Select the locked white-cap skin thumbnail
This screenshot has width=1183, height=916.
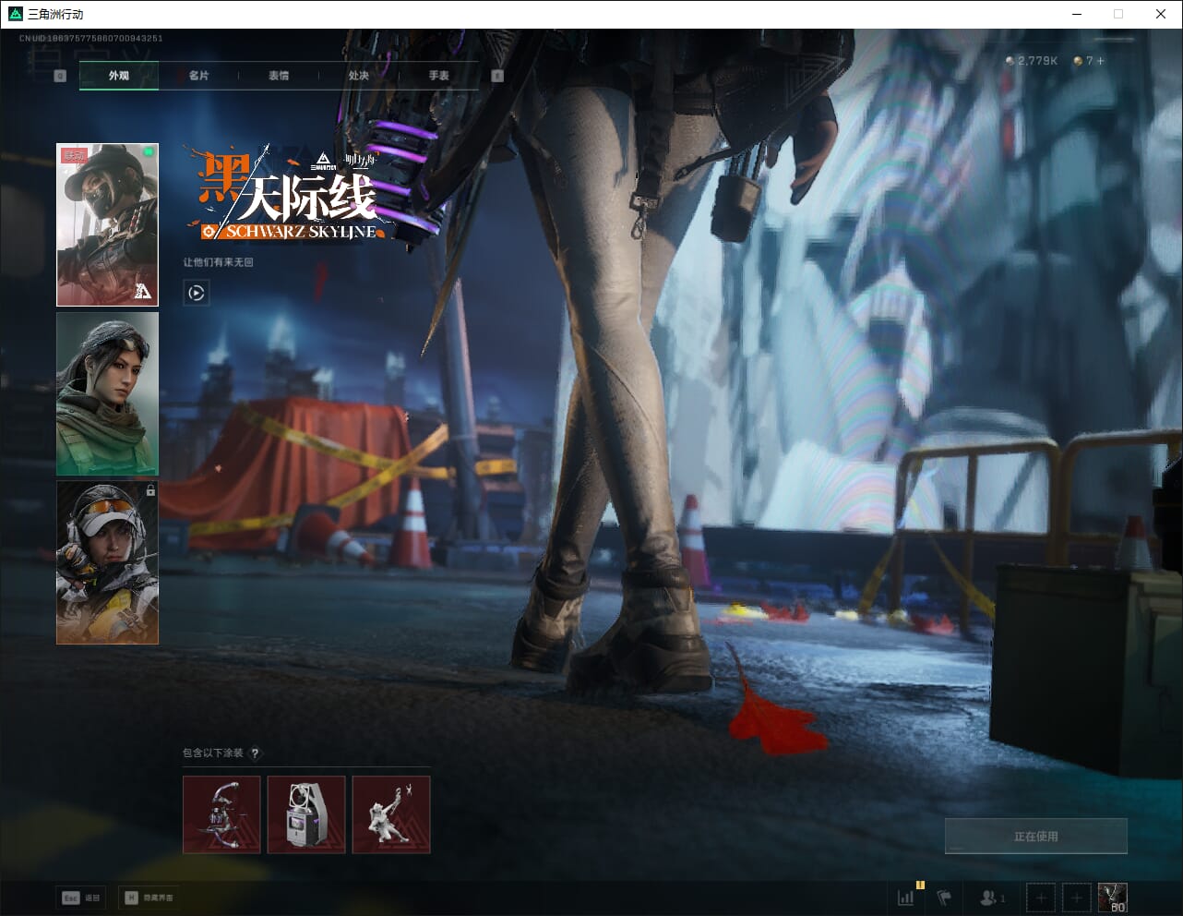107,562
